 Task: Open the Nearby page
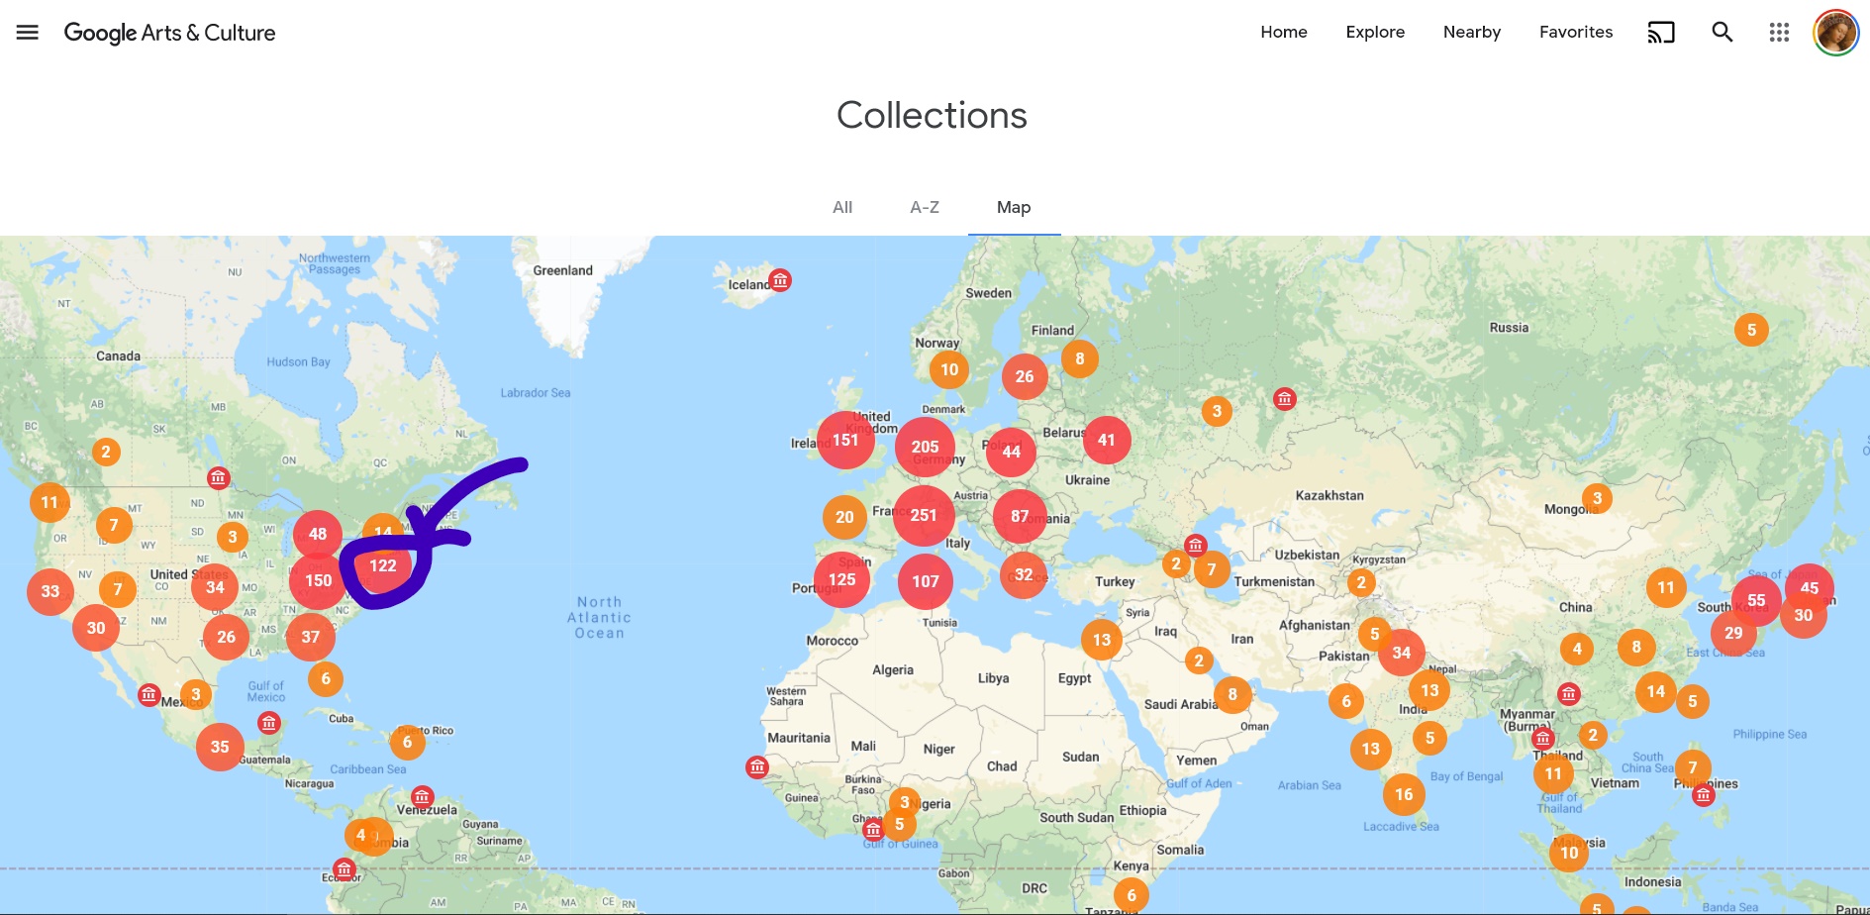pos(1472,32)
